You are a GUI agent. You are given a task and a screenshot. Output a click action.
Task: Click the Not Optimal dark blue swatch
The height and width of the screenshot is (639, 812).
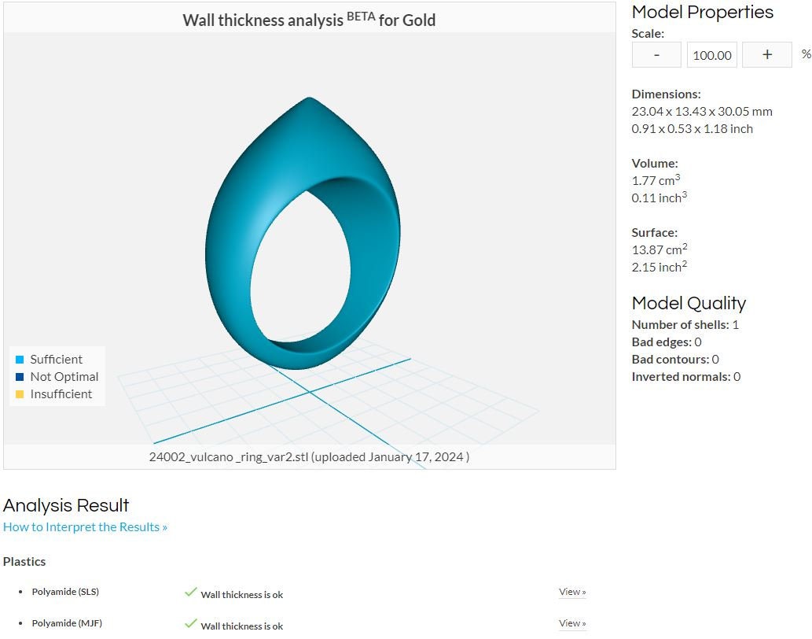[x=20, y=377]
